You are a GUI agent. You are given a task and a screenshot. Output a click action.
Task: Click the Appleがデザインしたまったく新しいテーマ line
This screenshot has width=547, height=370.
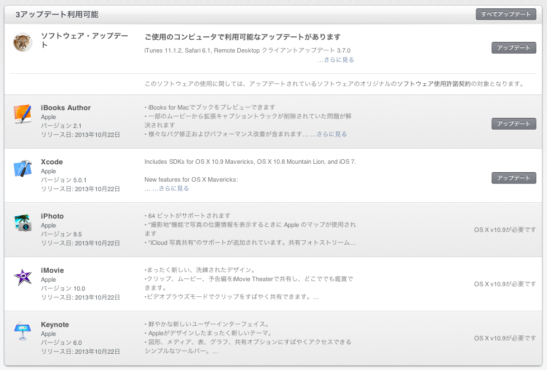(x=208, y=334)
